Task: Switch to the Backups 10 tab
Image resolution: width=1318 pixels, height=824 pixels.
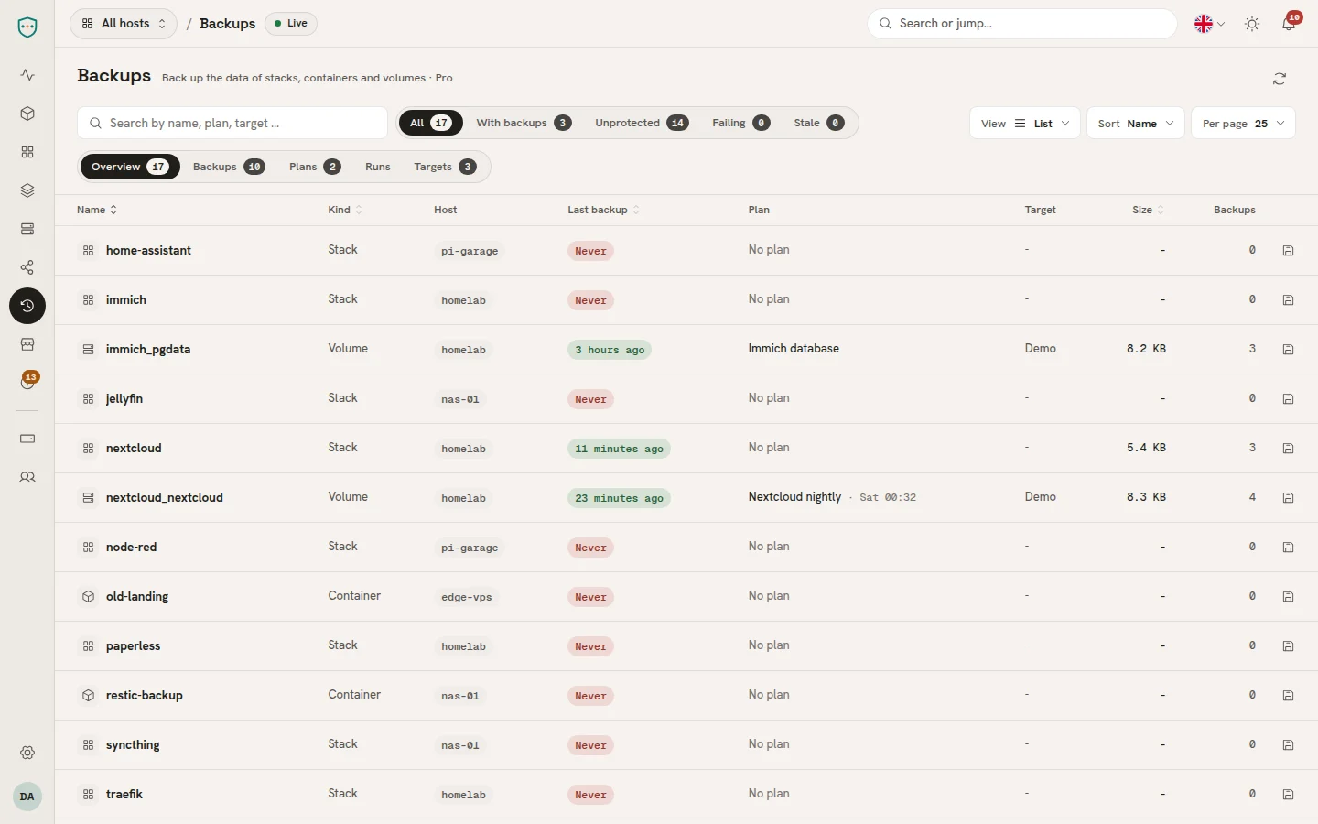Action: click(x=229, y=167)
